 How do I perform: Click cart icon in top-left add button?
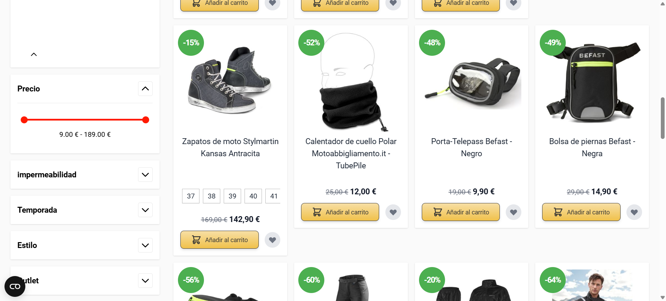point(196,3)
